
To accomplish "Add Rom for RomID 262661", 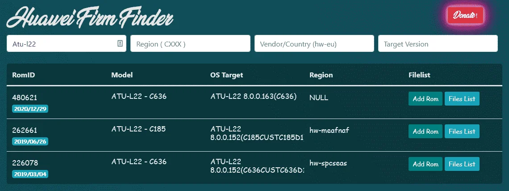I will point(425,132).
